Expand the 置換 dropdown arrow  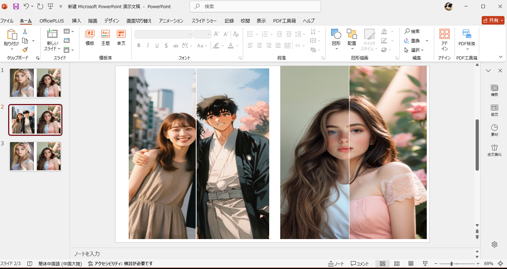(x=427, y=41)
